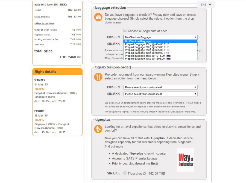Screen dimensions: 246x183
Task: Click the here link for meal info
Action: point(178,112)
